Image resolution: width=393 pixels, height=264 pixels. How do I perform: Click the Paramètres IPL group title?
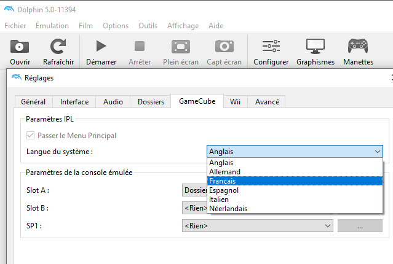pos(50,119)
